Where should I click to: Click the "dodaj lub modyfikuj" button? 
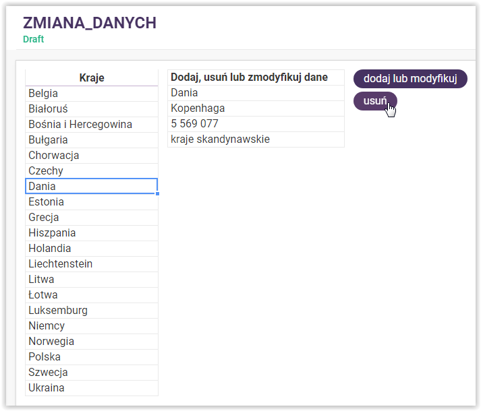pos(410,79)
